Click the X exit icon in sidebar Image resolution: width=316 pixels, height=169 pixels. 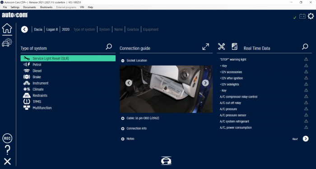pos(8,161)
